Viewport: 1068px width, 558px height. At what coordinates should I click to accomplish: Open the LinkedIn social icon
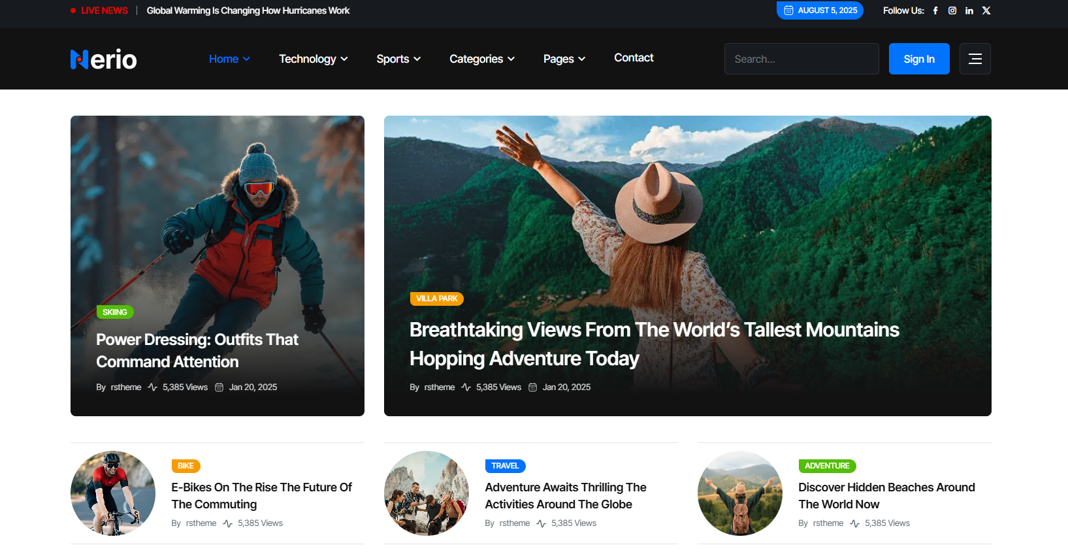click(969, 10)
